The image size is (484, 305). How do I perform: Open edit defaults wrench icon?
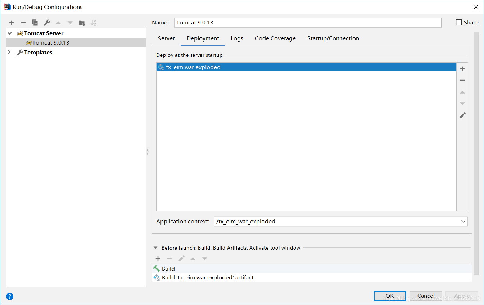tap(47, 23)
